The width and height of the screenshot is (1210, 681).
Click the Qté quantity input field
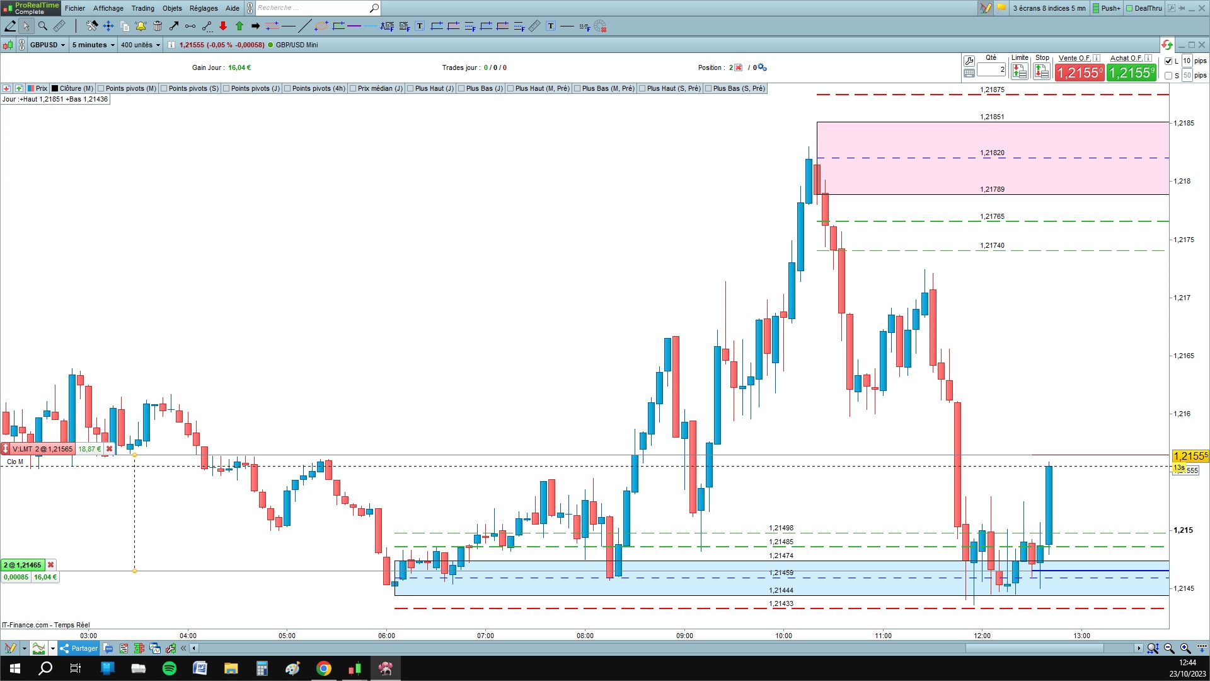pos(991,70)
